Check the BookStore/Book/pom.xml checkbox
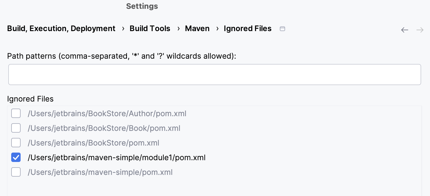Screen dimensions: 430x196 16,128
